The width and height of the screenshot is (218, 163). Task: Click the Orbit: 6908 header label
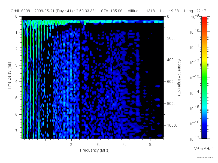pyautogui.click(x=20, y=11)
